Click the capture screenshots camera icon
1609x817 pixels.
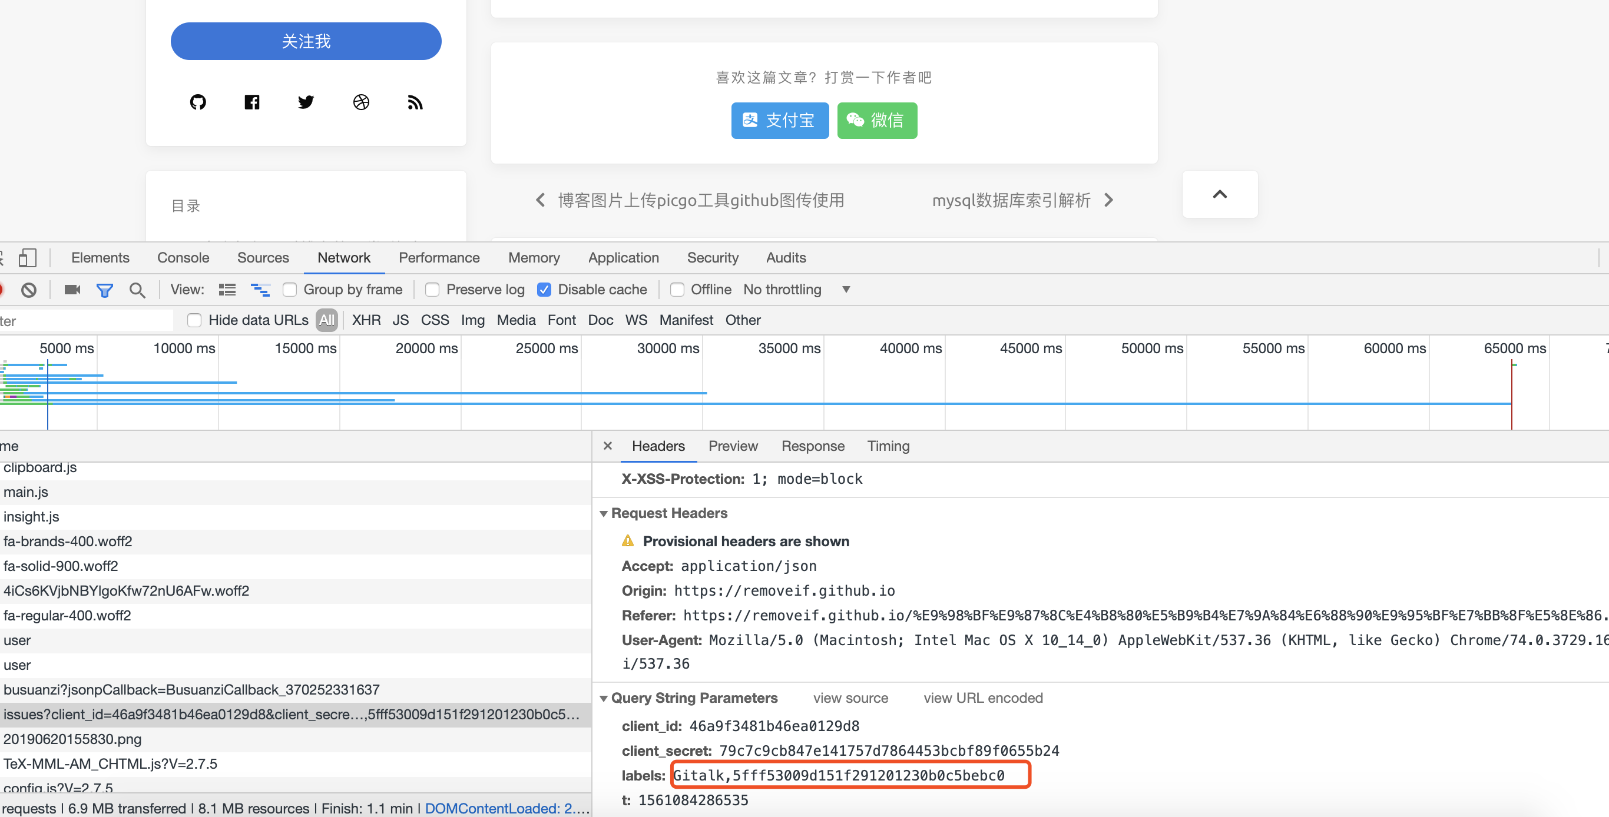pyautogui.click(x=72, y=290)
